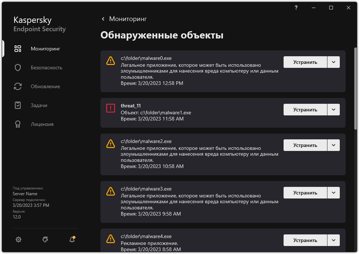Click the support icon at bottom bar
Image resolution: width=359 pixels, height=254 pixels.
pyautogui.click(x=45, y=239)
